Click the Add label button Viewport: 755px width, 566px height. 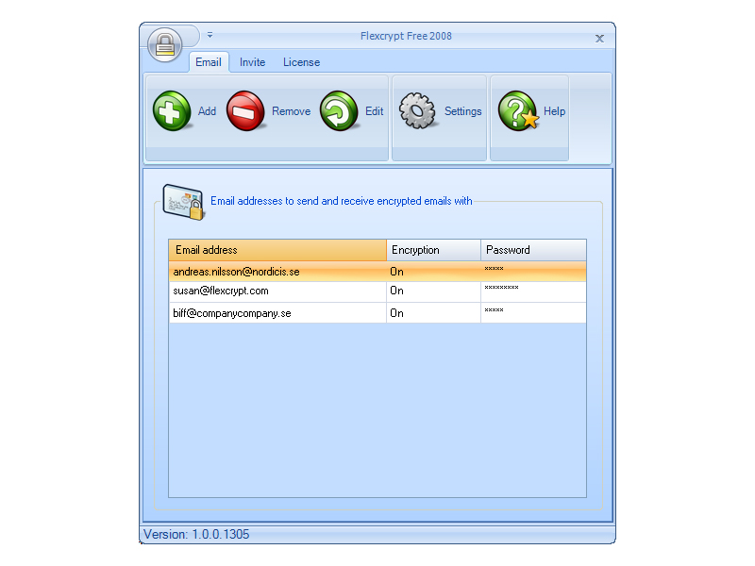(x=207, y=111)
